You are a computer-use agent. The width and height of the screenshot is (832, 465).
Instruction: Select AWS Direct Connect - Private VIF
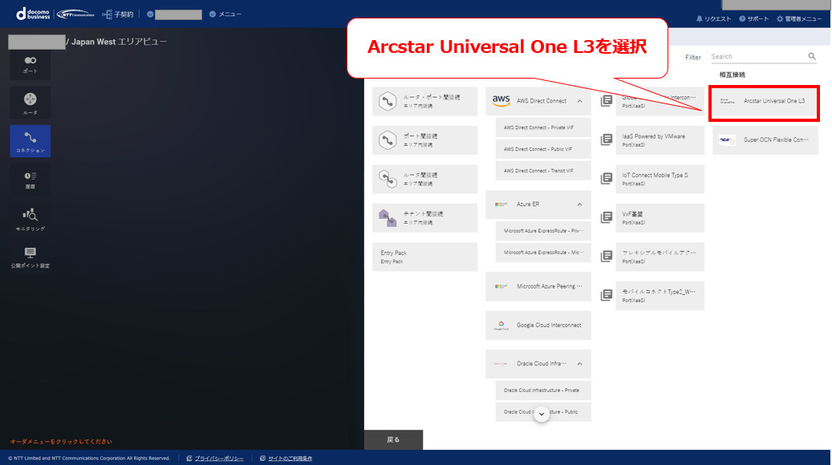[x=543, y=127]
